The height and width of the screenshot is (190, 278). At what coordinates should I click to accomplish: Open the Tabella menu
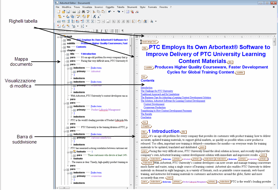121,7
